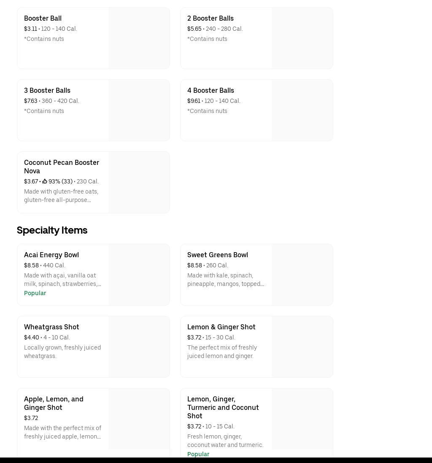Open the single Booster Ball item title
432x463 pixels.
click(43, 18)
